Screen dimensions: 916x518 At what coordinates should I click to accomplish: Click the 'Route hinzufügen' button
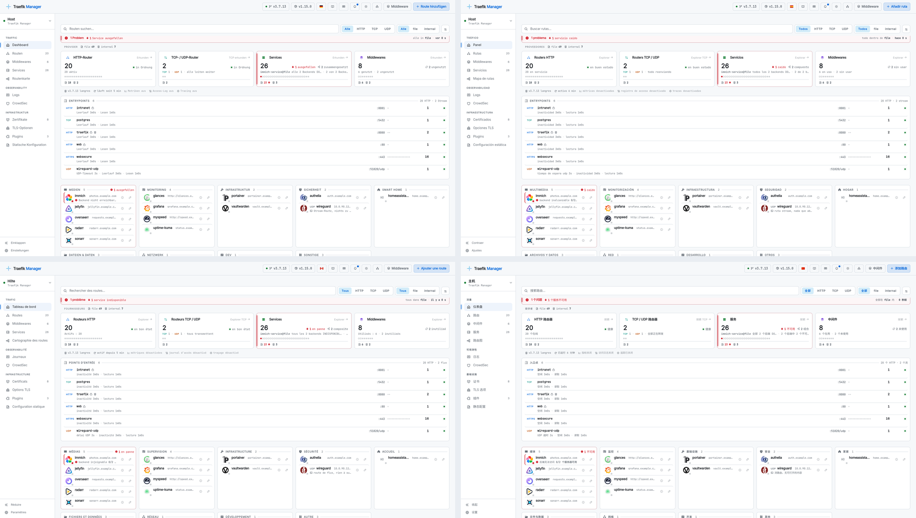(431, 7)
